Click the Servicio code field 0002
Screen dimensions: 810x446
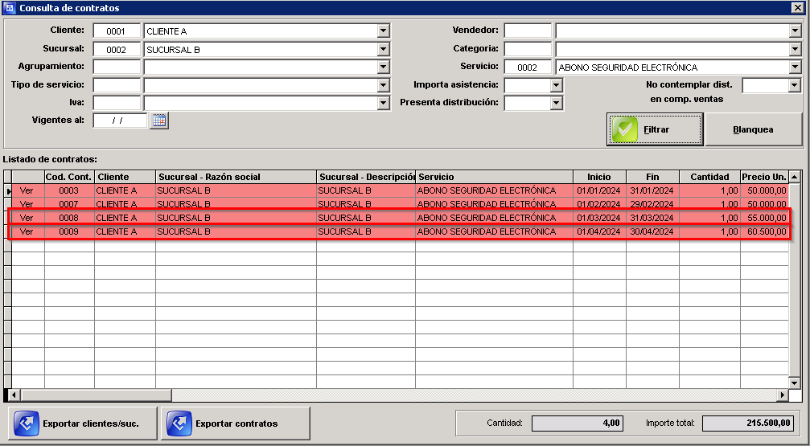pyautogui.click(x=528, y=68)
